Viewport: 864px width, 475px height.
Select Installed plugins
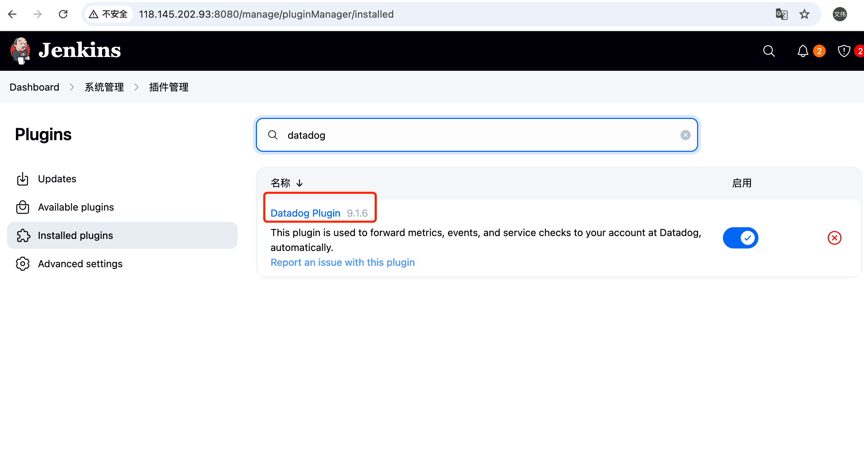click(x=122, y=235)
